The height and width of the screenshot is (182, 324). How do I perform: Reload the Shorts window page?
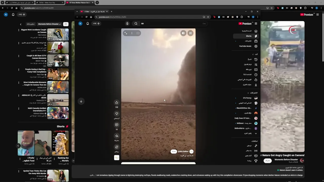click(x=86, y=17)
